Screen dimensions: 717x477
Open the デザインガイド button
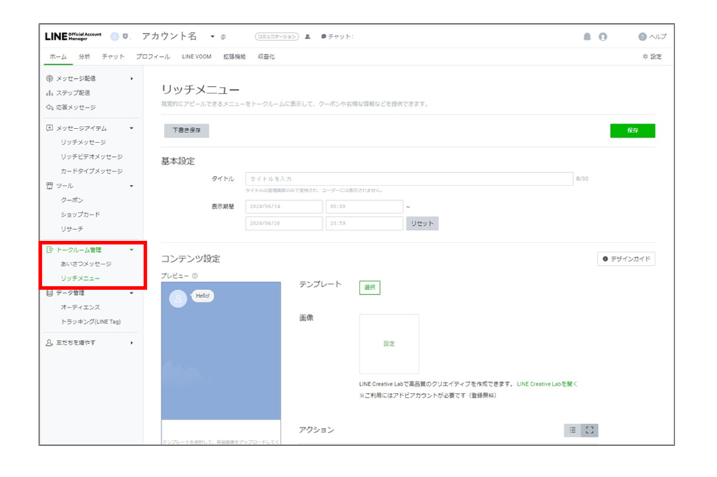click(626, 258)
